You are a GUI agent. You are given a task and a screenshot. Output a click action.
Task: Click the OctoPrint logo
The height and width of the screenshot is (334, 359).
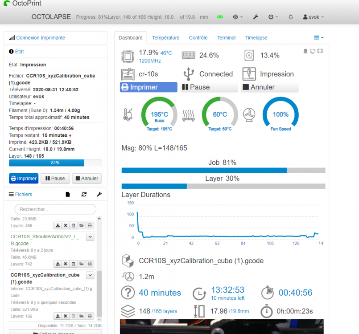click(22, 3)
